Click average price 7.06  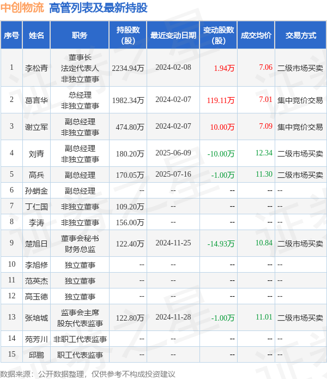pyautogui.click(x=265, y=67)
